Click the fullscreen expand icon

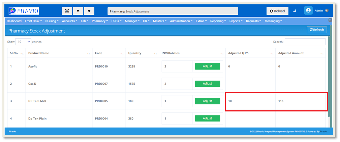(x=67, y=11)
